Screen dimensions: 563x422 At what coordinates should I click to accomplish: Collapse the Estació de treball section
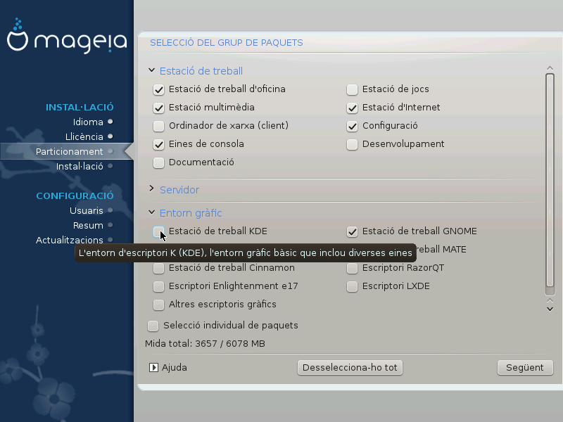click(x=151, y=71)
